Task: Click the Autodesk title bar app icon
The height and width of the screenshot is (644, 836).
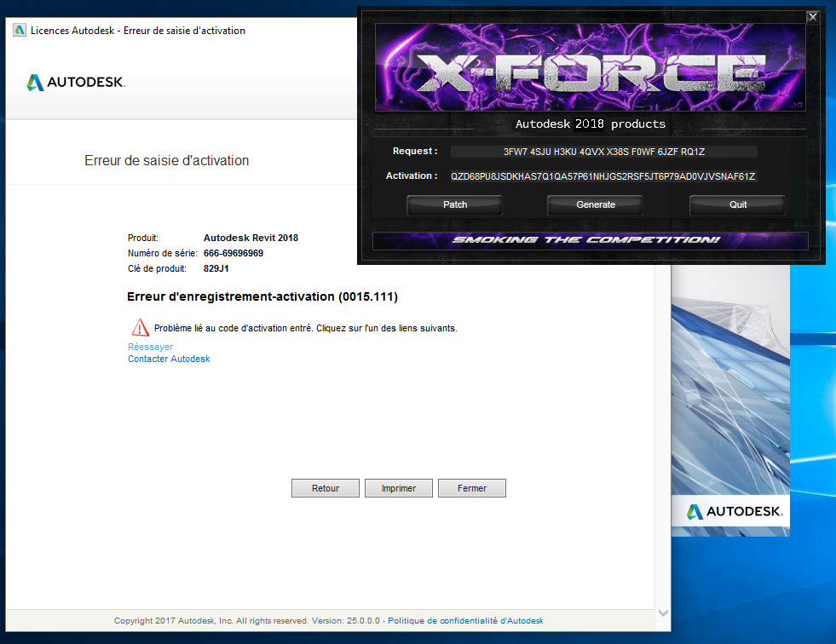Action: 20,31
